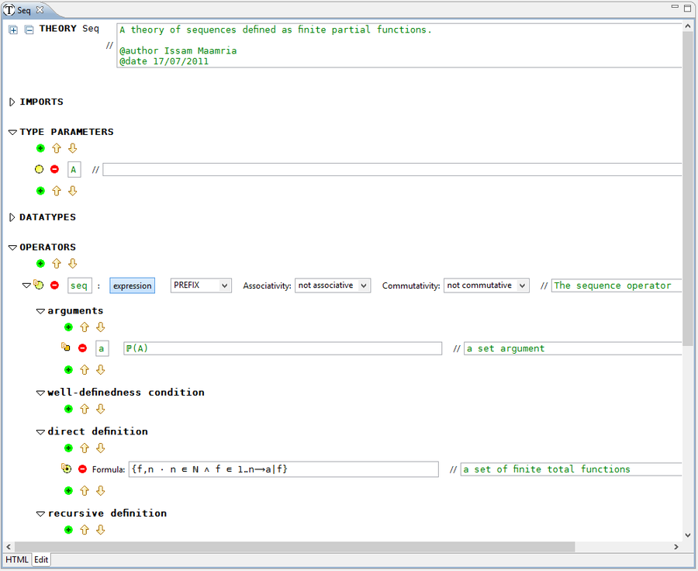Viewport: 698px width, 571px height.
Task: Click the scroll right arrow of horizontal scrollbar
Action: tap(676, 546)
